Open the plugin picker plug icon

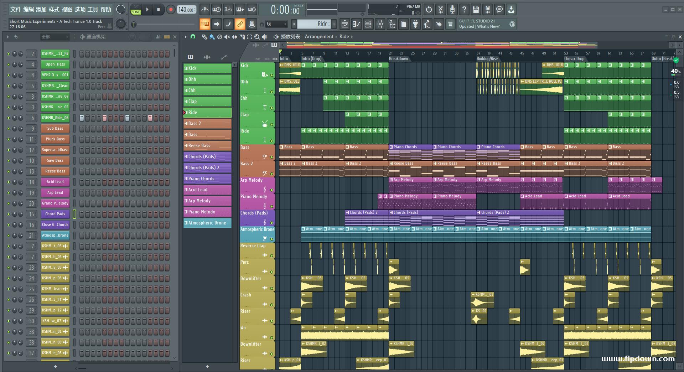coord(415,24)
